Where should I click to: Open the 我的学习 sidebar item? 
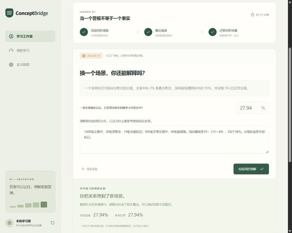(x=31, y=50)
